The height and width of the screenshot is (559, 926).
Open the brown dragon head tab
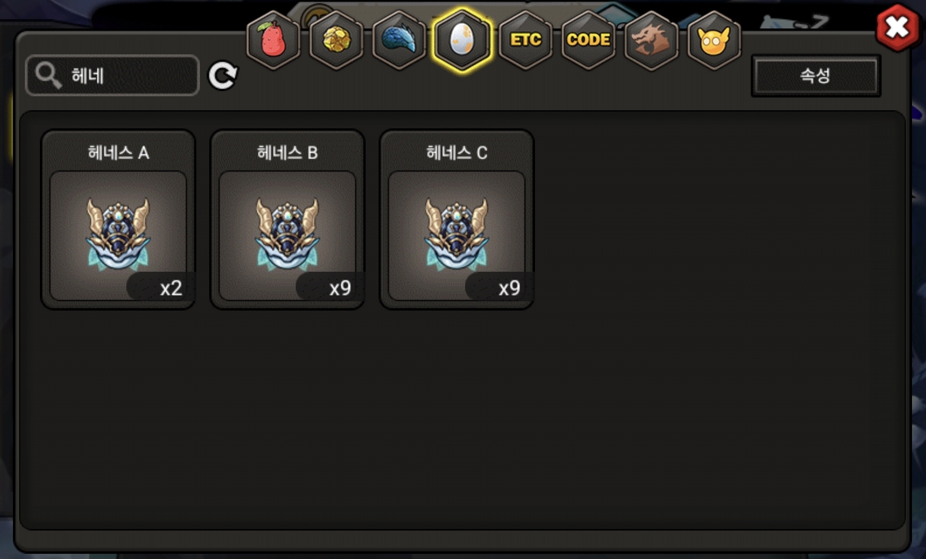pyautogui.click(x=652, y=40)
